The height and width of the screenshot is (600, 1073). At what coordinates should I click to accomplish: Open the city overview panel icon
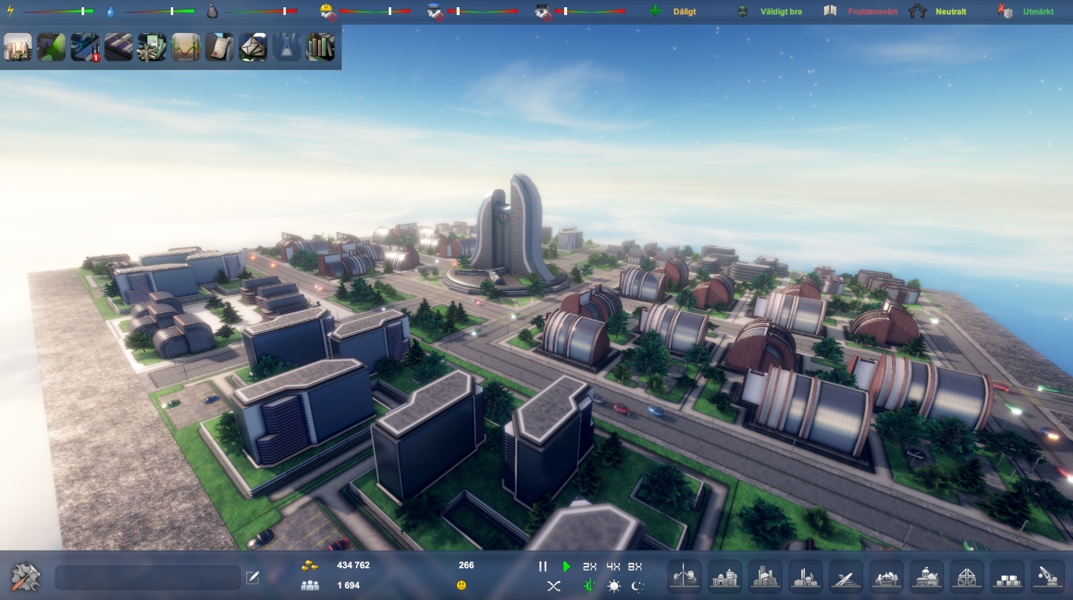pyautogui.click(x=18, y=47)
